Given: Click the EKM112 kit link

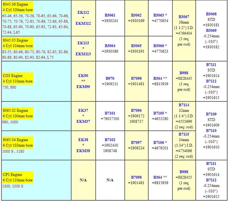Looking at the screenshot, I should tap(83, 23).
